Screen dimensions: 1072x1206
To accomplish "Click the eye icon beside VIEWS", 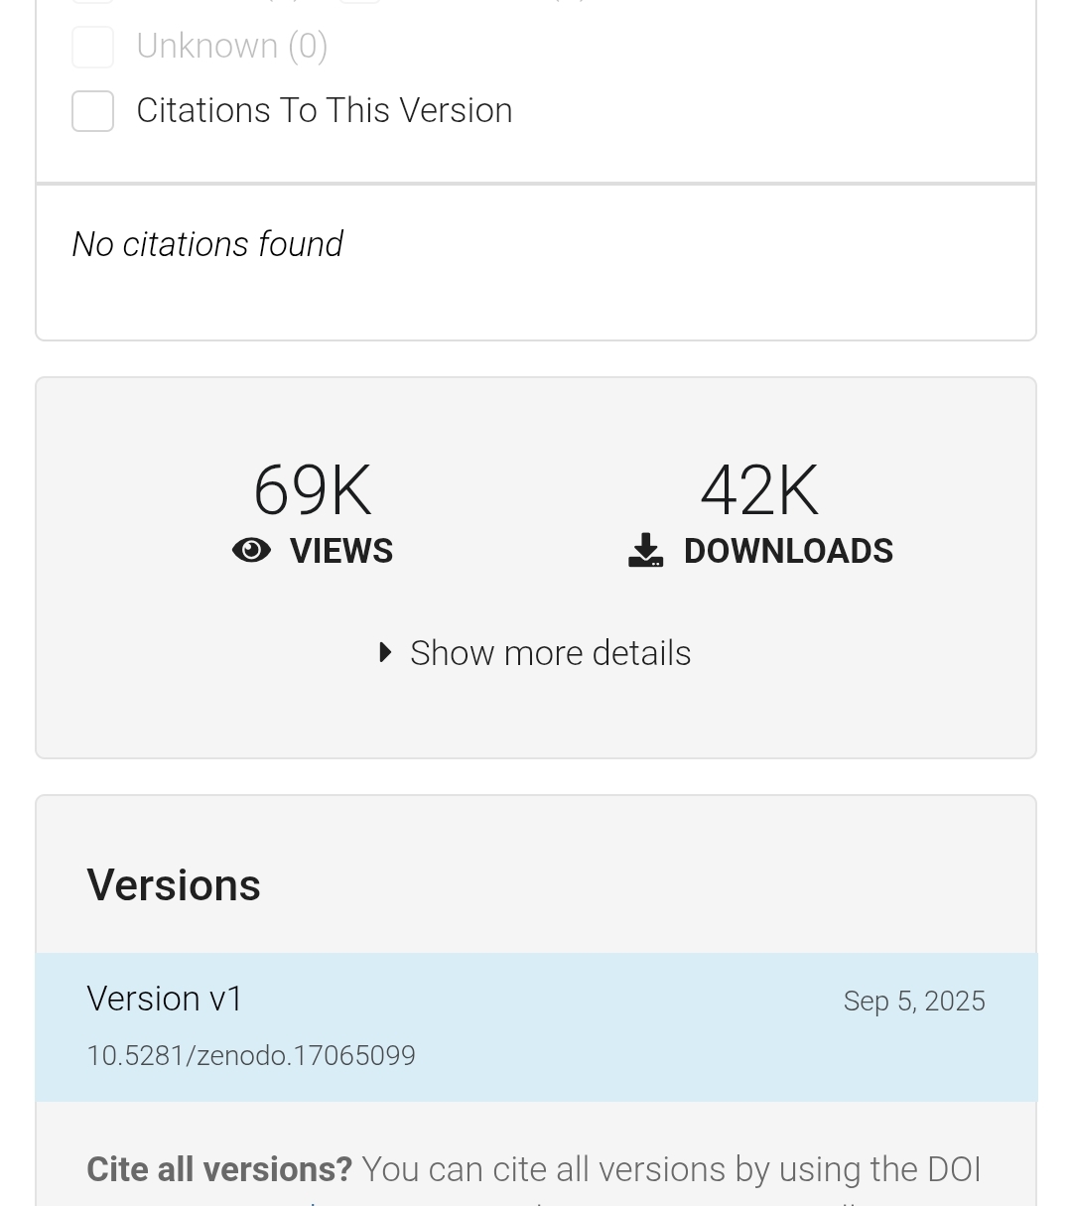I will click(x=251, y=551).
